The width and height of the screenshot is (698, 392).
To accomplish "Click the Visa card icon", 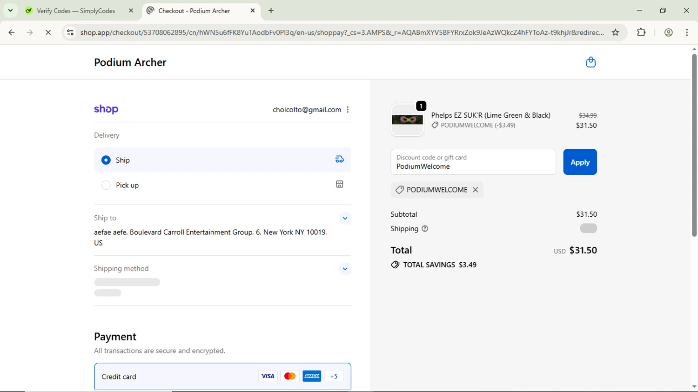I will pyautogui.click(x=268, y=376).
